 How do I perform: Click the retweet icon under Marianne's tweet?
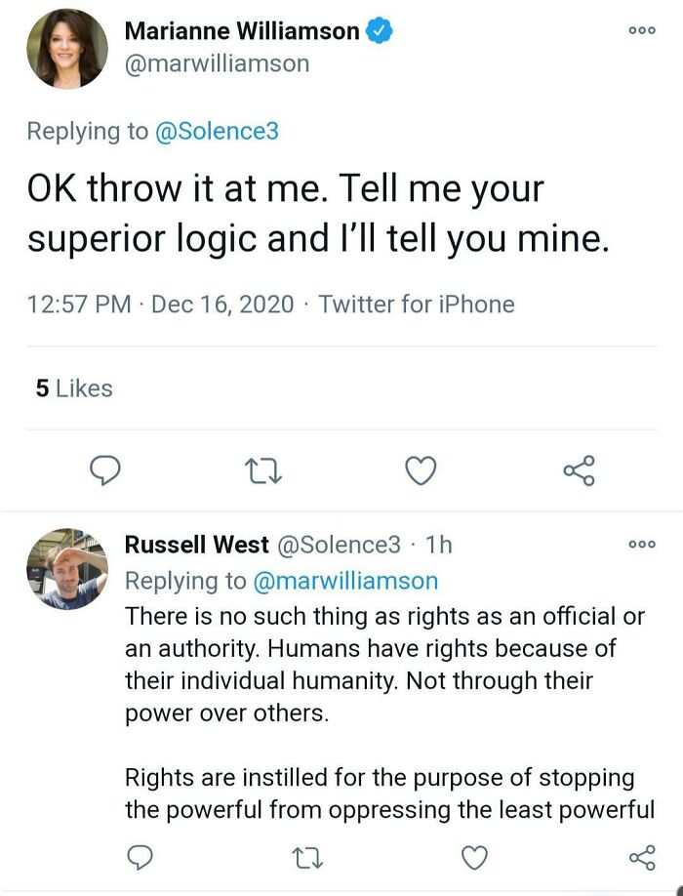[x=262, y=471]
